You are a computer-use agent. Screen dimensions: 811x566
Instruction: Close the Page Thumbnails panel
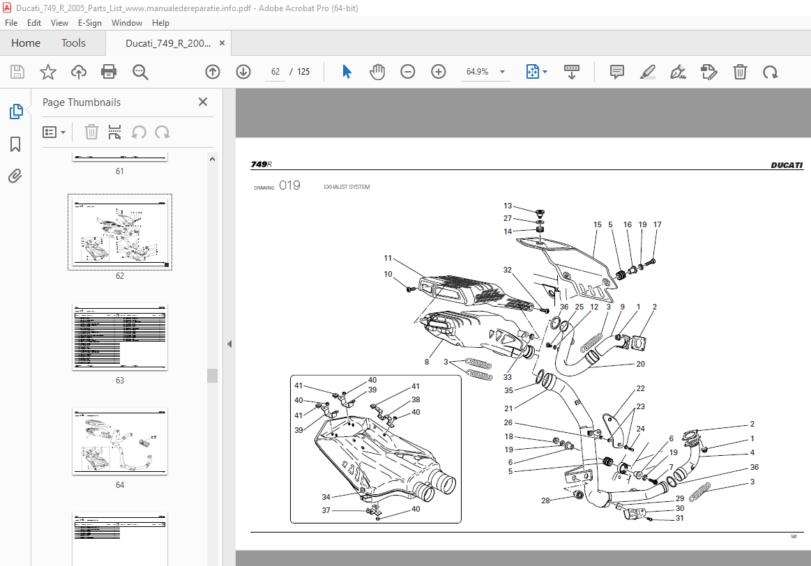(203, 102)
